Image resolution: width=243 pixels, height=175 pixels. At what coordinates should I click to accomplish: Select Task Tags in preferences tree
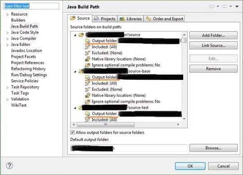tap(20, 93)
